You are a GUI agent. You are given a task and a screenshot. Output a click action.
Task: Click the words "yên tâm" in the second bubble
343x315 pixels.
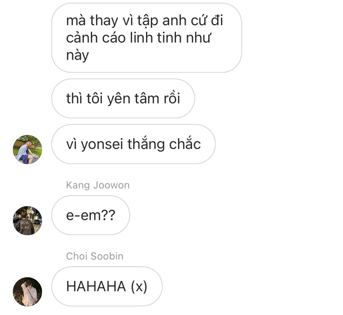(133, 99)
